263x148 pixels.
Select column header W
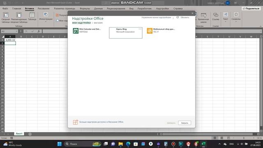coord(251,37)
